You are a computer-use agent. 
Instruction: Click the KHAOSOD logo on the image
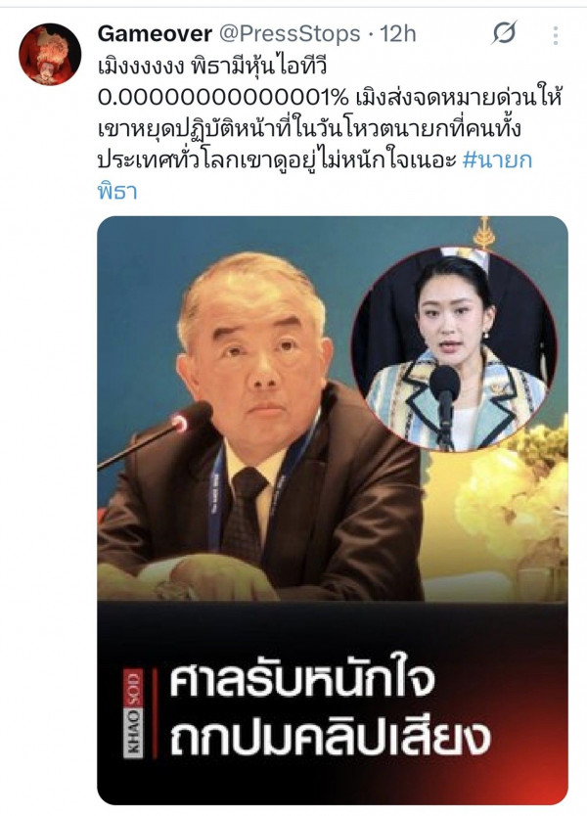[x=133, y=714]
